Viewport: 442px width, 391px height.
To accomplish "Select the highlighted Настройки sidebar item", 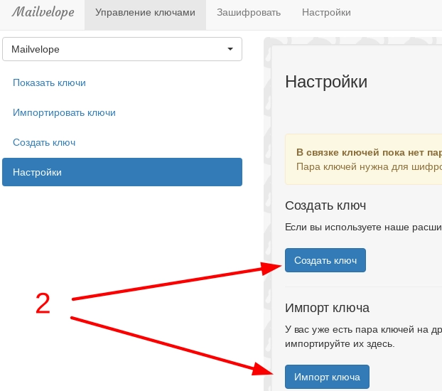I will click(x=122, y=172).
